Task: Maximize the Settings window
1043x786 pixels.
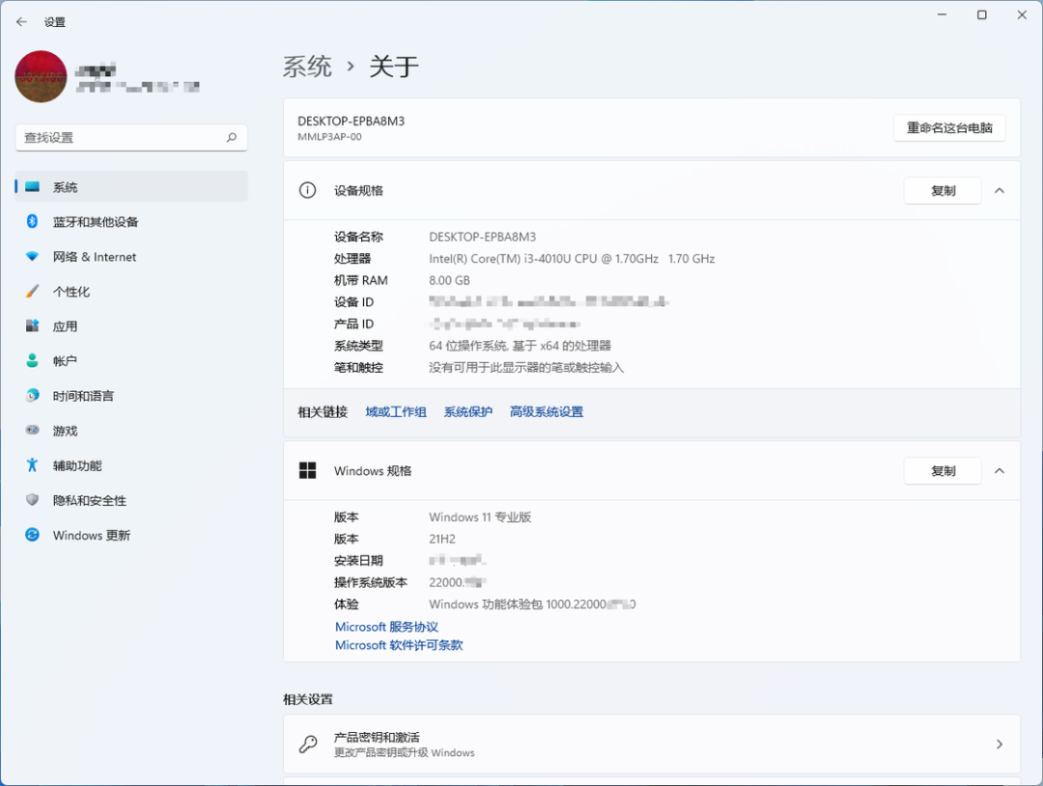Action: pyautogui.click(x=981, y=14)
